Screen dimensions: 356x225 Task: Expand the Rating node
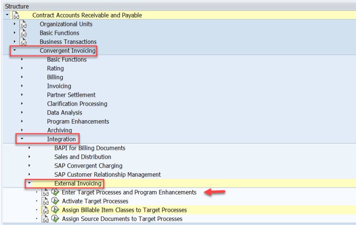pyautogui.click(x=22, y=68)
